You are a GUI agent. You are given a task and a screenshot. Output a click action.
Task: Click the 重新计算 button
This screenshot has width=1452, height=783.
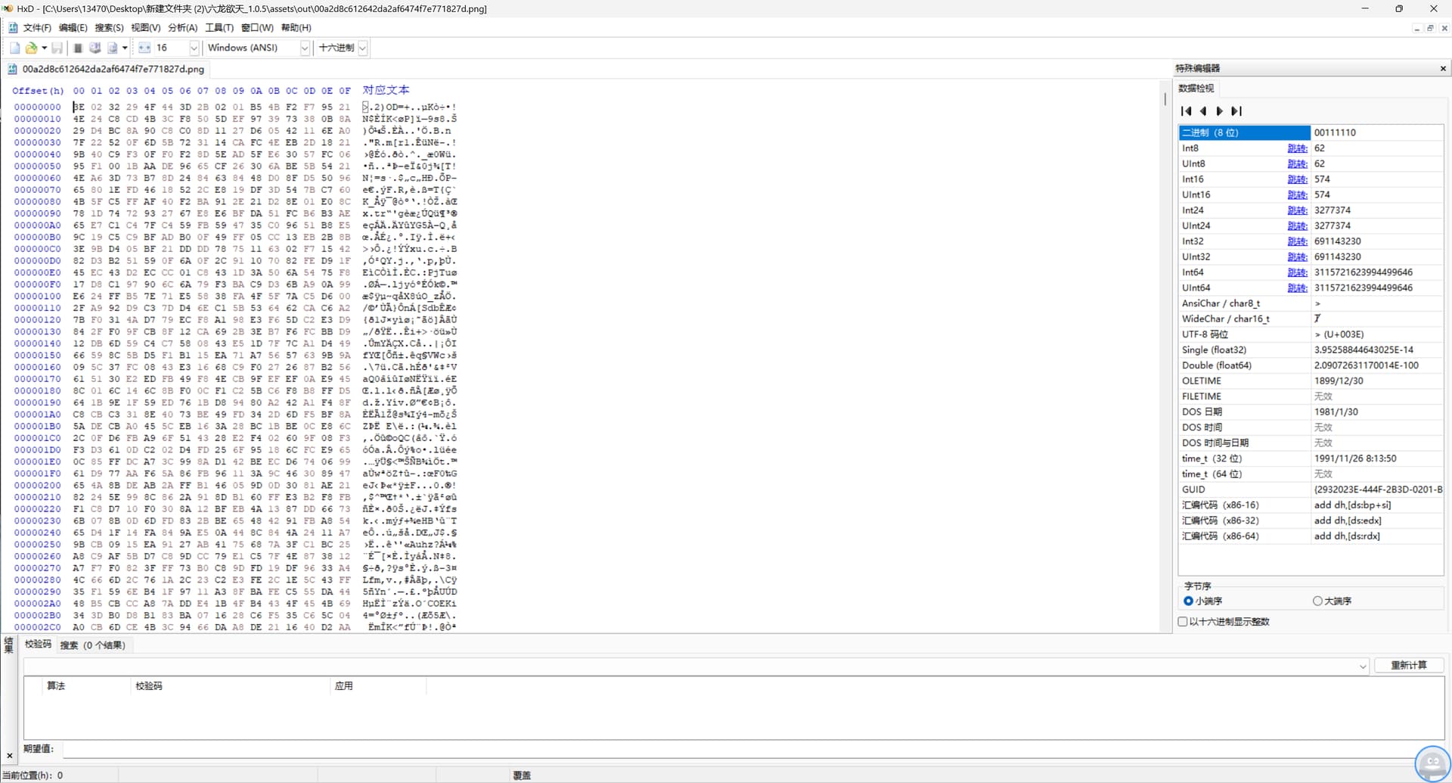tap(1408, 665)
